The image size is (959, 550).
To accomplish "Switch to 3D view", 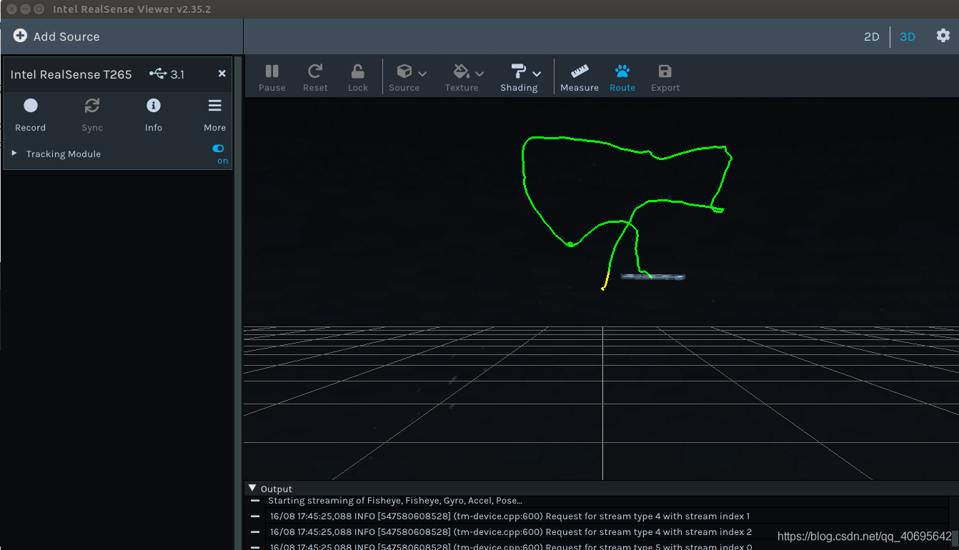I will point(908,36).
